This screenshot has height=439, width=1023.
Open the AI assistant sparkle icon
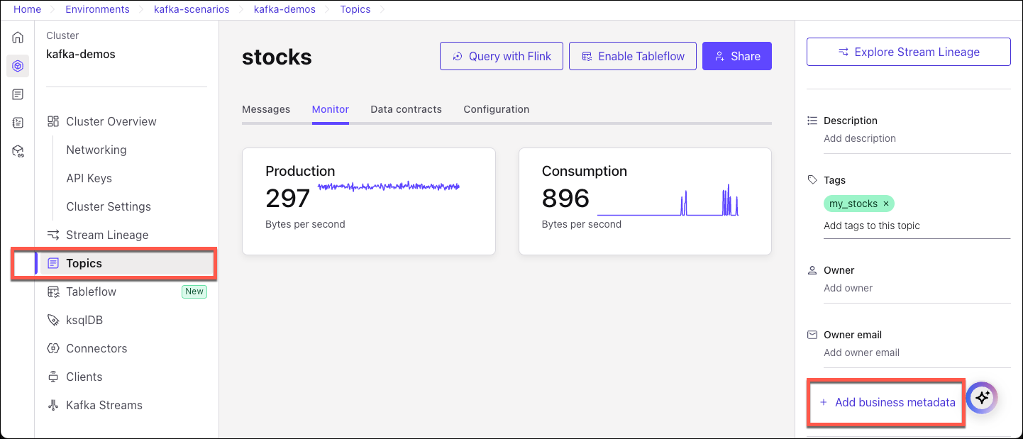click(x=982, y=398)
